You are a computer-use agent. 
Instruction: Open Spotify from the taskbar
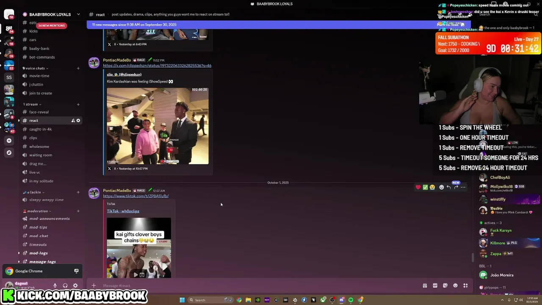[x=351, y=300]
